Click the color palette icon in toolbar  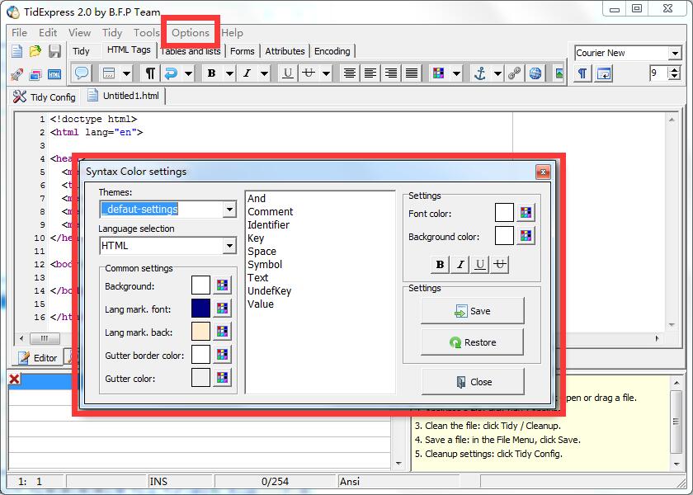click(438, 73)
